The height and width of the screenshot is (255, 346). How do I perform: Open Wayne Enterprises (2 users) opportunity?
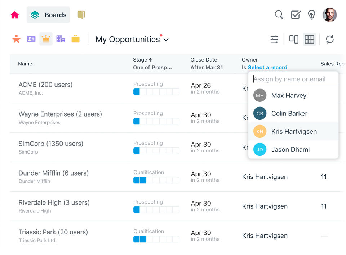[x=60, y=114]
